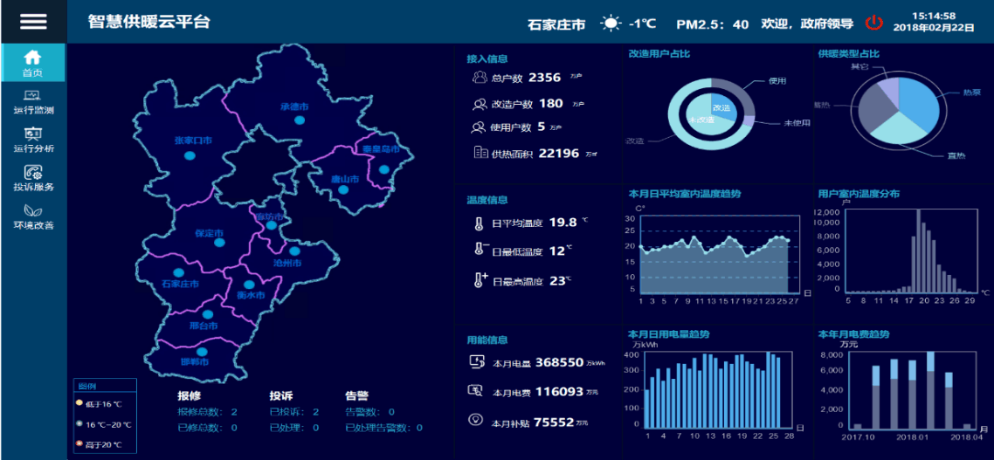Click the 石家庄市 city name in header
This screenshot has height=460, width=994.
click(x=556, y=24)
